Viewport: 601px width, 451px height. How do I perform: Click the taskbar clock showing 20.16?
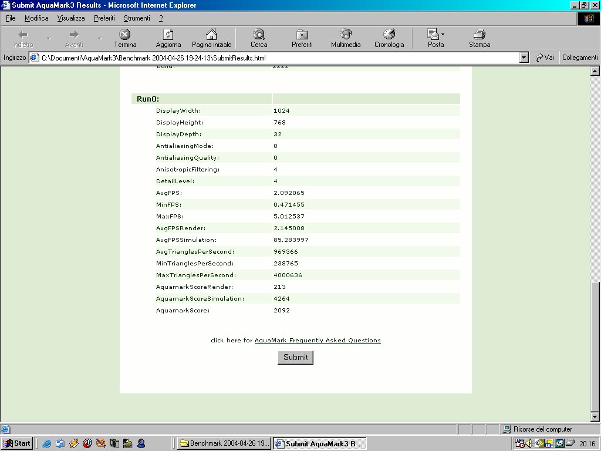(x=587, y=444)
